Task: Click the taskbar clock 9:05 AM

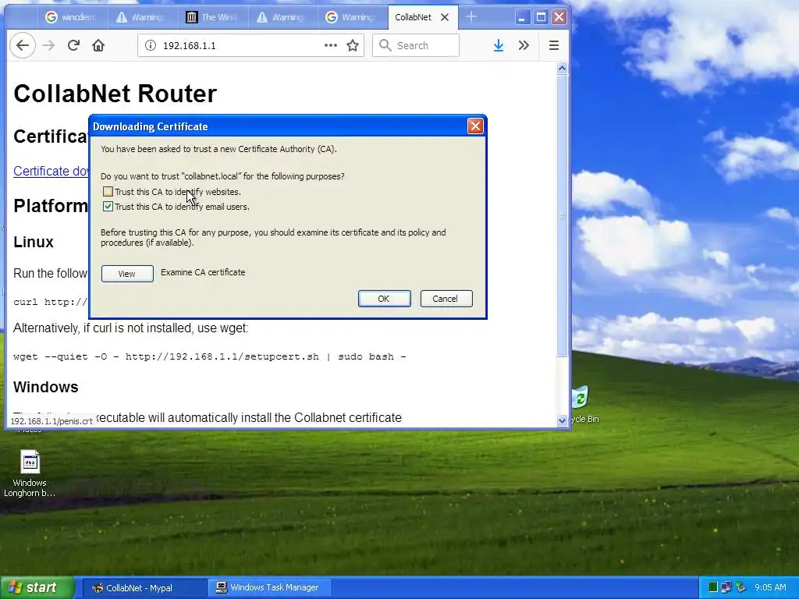Action: tap(770, 588)
